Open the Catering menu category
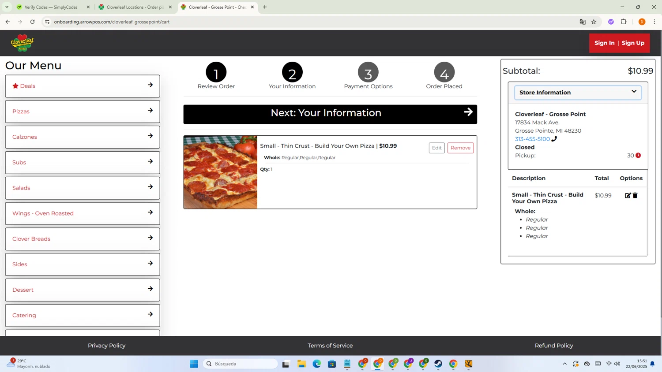 pyautogui.click(x=83, y=315)
